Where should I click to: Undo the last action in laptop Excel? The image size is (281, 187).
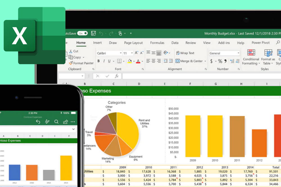pos(101,33)
